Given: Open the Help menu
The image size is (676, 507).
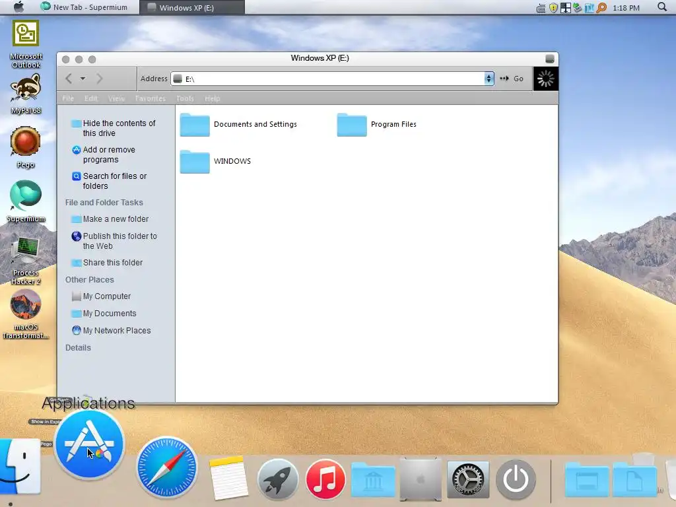Looking at the screenshot, I should pyautogui.click(x=212, y=98).
